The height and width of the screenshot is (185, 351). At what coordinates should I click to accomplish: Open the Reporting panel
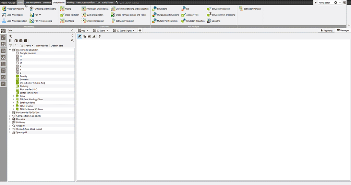327,31
